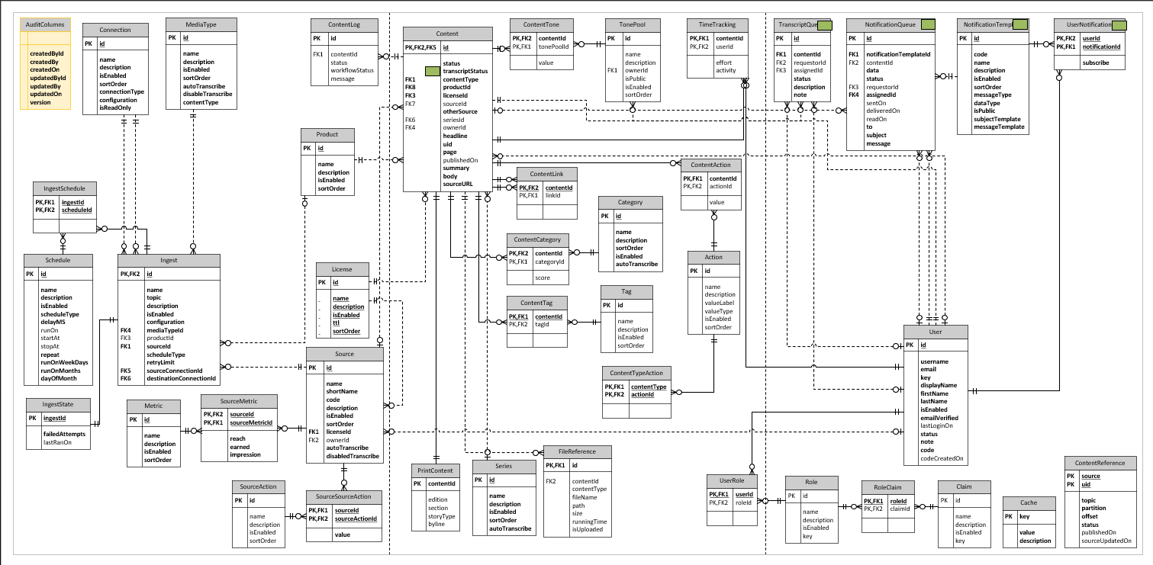Select the Product table header
Viewport: 1153px width, 565px height.
(x=327, y=134)
